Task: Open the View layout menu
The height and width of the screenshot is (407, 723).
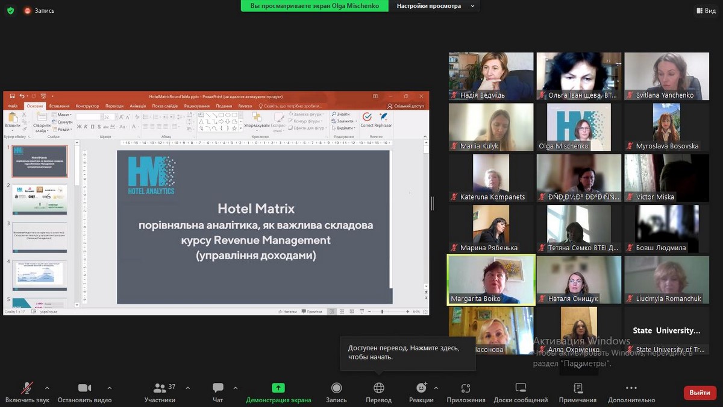Action: 706,10
